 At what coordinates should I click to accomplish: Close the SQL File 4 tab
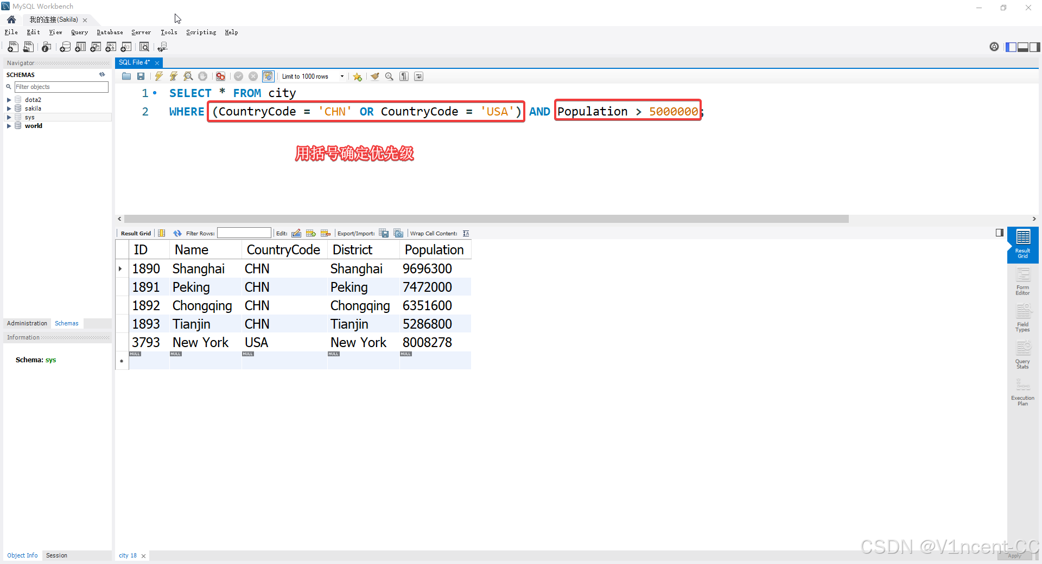pyautogui.click(x=157, y=63)
